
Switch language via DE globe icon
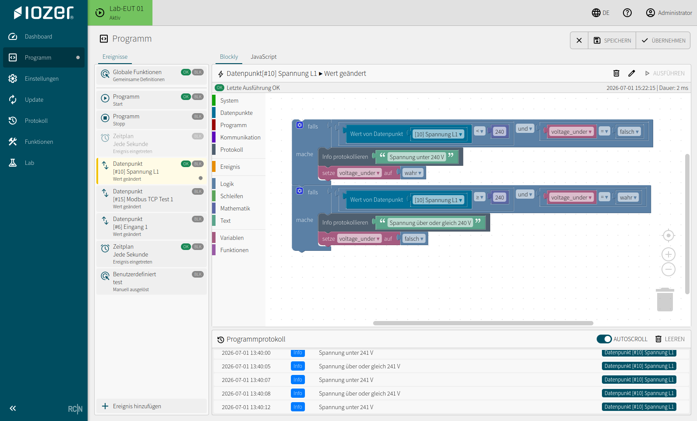(x=601, y=13)
